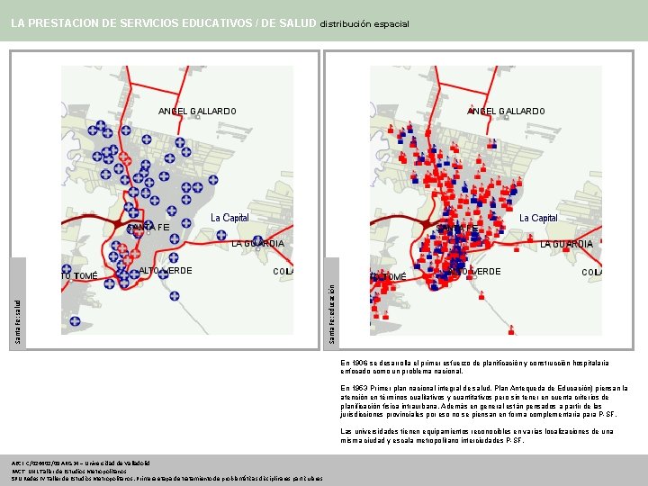
Task: Select the paragraph beginning 'Las universidades tienen equipamientos'
Action: pyautogui.click(x=477, y=436)
